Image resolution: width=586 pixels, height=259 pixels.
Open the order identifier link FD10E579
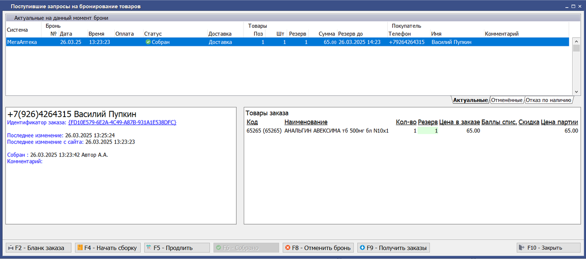click(x=122, y=122)
